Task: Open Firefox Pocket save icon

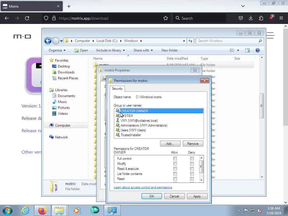Action: [x=241, y=18]
